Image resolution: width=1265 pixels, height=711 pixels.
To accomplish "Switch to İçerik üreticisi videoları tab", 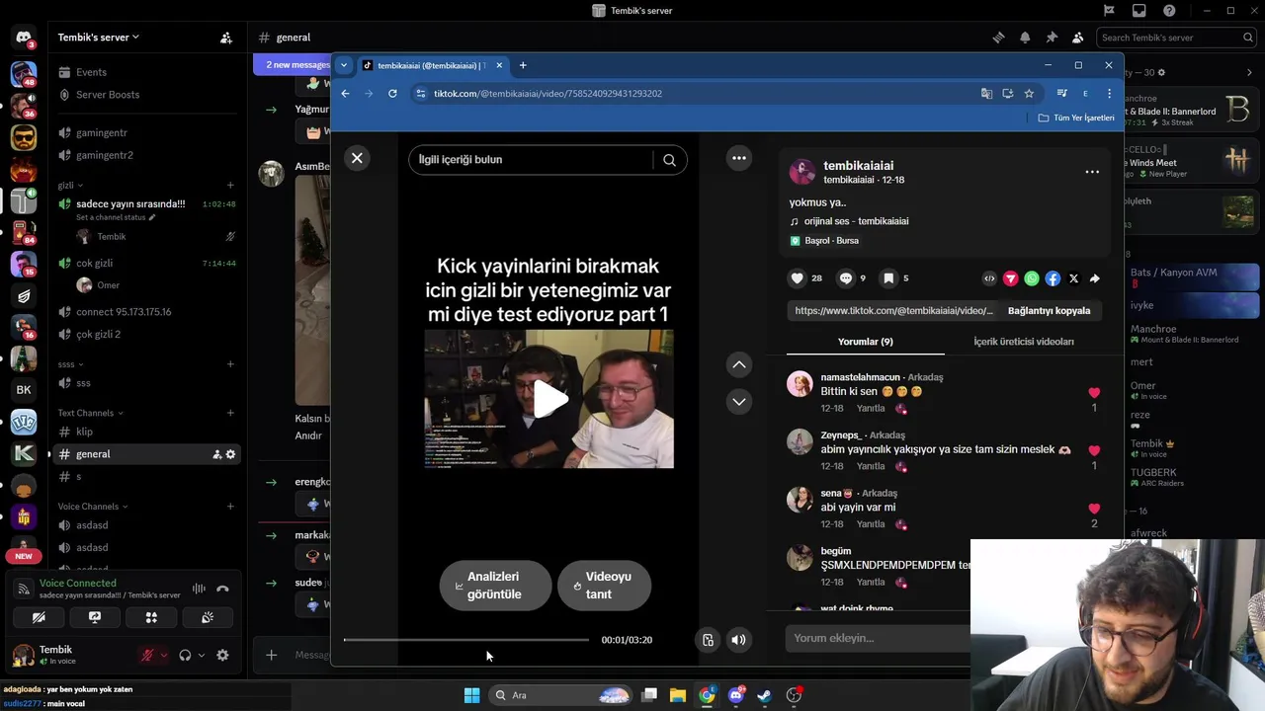I will [1024, 342].
